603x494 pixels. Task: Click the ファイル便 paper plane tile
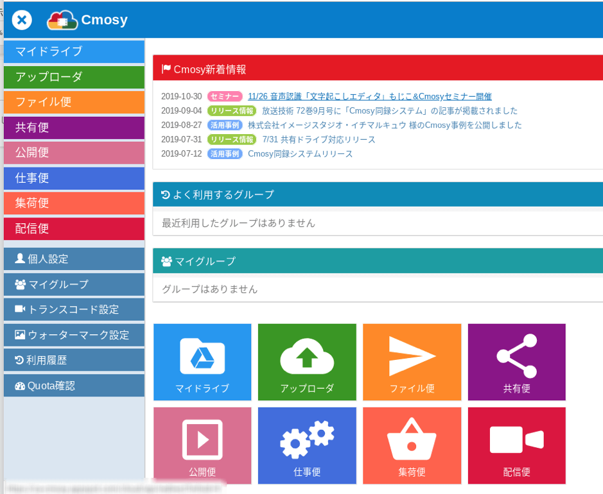[x=412, y=362]
